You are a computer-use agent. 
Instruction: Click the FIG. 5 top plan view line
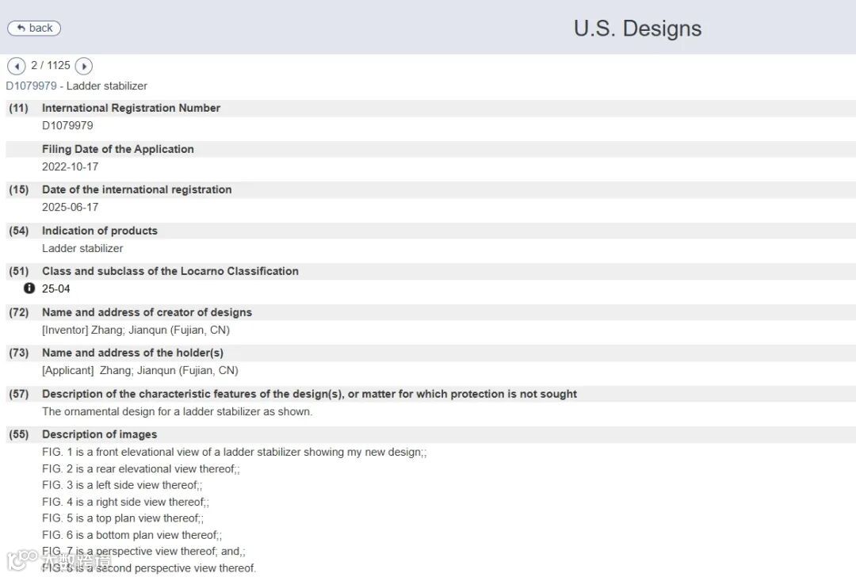122,518
